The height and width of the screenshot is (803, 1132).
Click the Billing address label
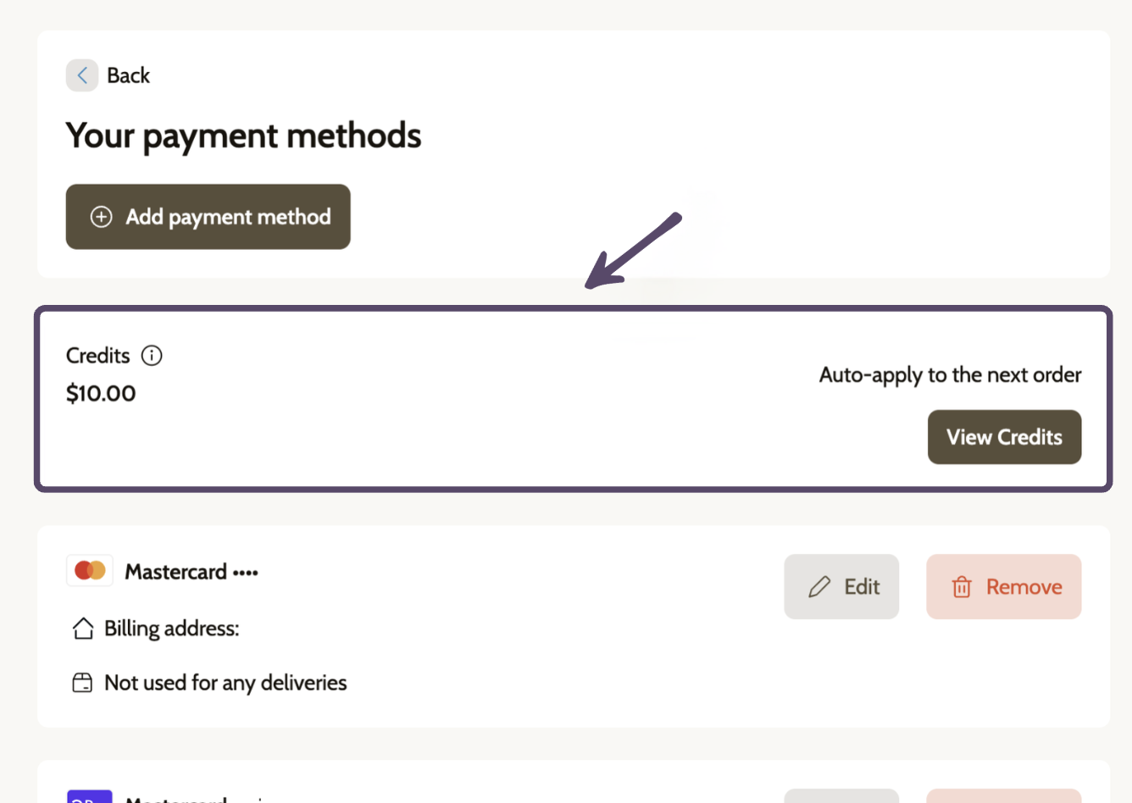point(172,629)
